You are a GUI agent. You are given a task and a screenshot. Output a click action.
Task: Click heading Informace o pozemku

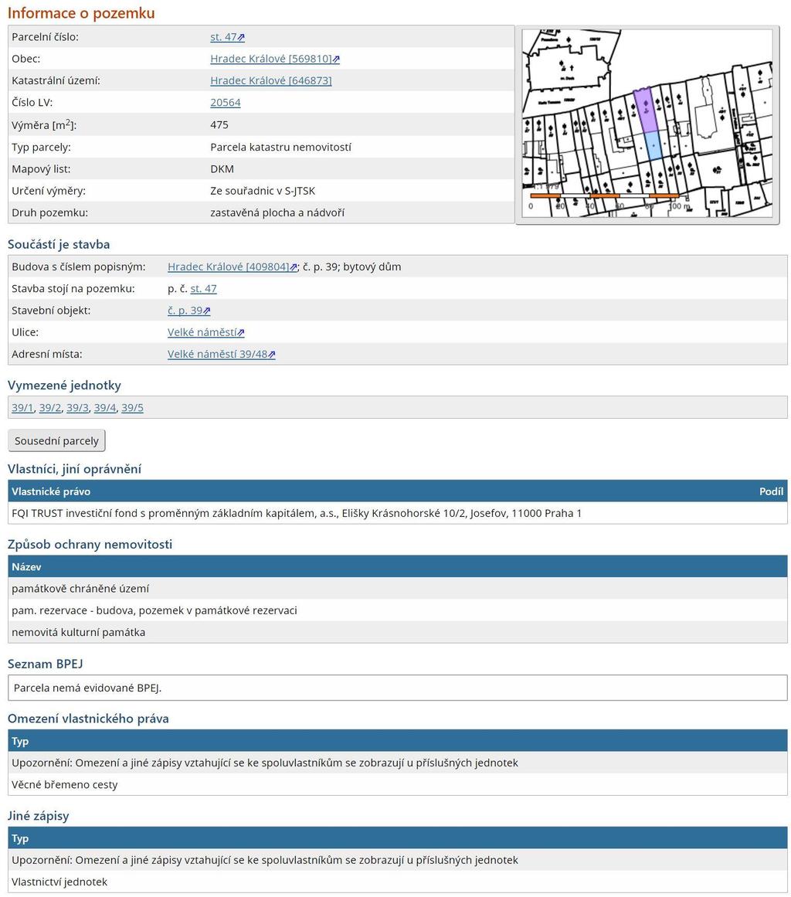click(x=81, y=13)
